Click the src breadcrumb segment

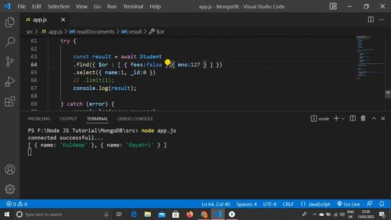(x=29, y=32)
